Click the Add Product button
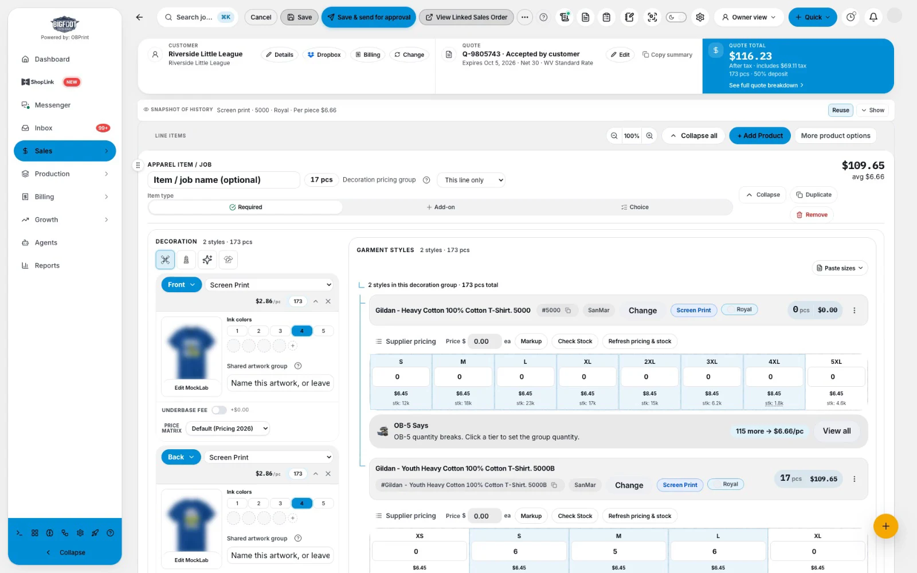This screenshot has width=917, height=573. click(x=760, y=136)
